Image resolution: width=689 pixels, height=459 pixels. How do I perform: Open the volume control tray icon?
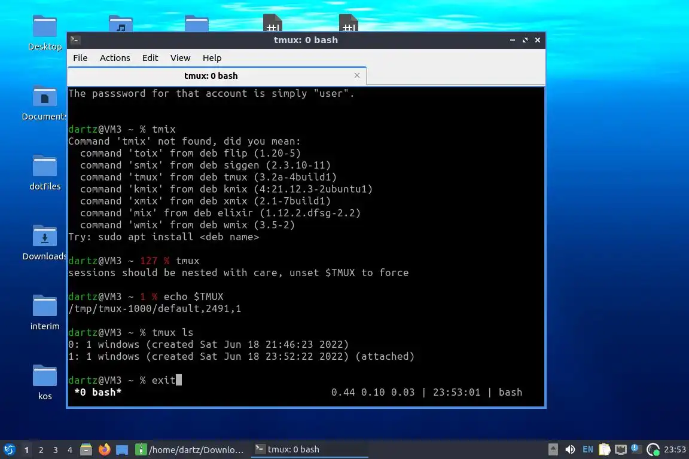click(x=570, y=449)
